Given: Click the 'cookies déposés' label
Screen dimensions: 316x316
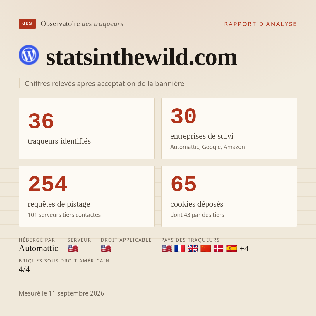Looking at the screenshot, I should click(197, 204).
